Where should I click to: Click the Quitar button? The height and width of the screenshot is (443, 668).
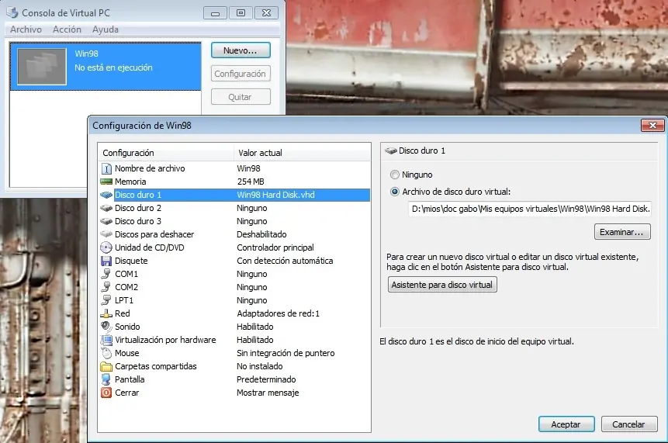click(x=241, y=97)
